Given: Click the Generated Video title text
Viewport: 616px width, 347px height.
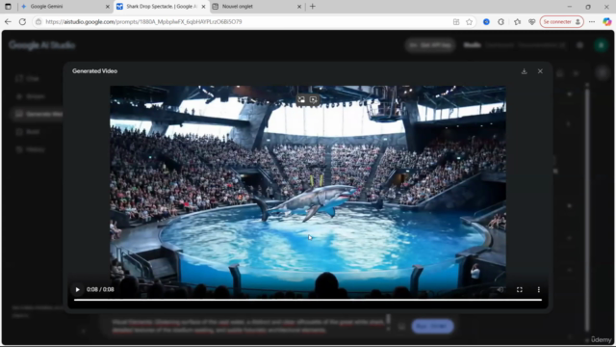Looking at the screenshot, I should tap(94, 71).
